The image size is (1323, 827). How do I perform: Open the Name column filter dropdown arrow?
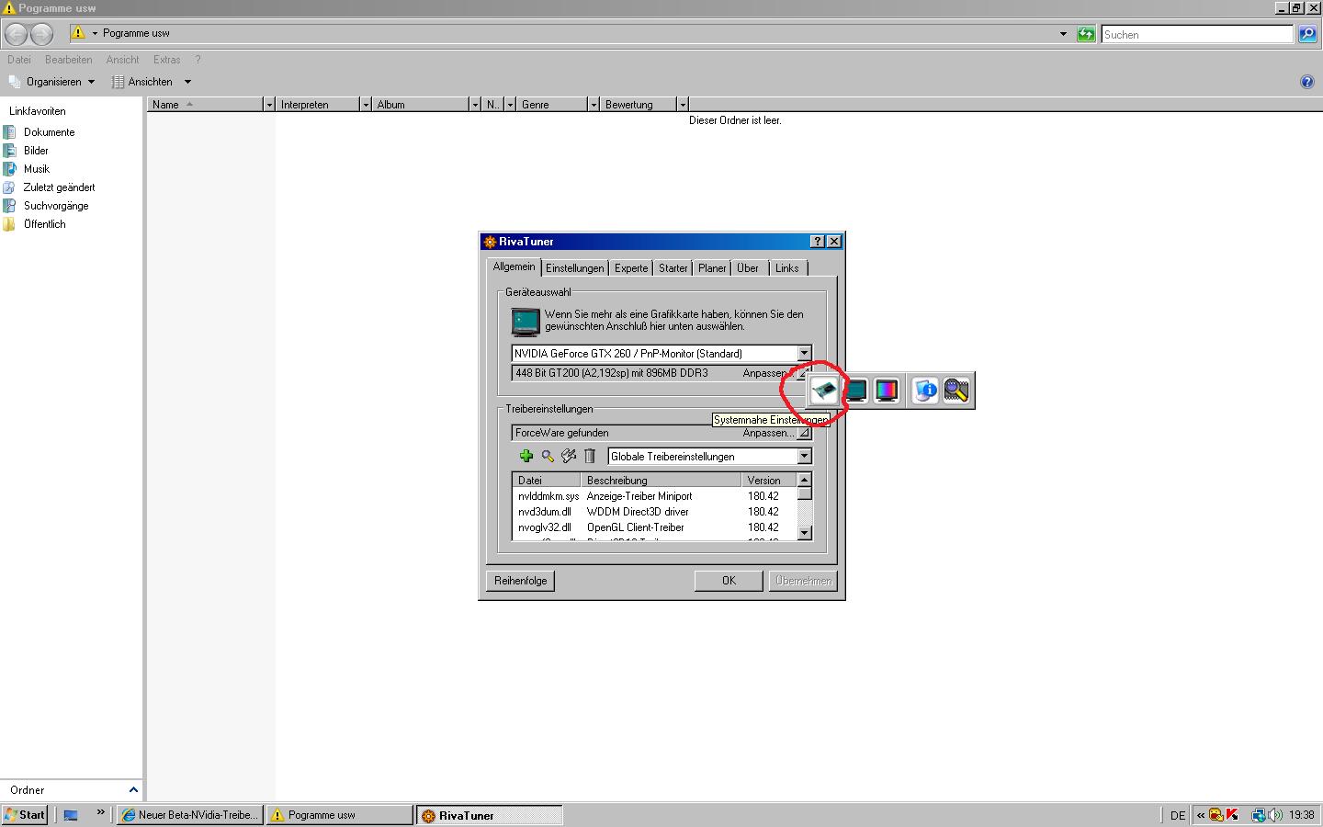click(x=269, y=105)
